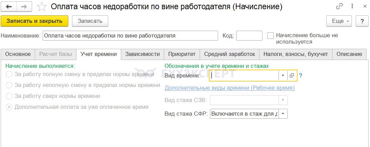The image size is (370, 147).
Task: Add to favorites with the star icon
Action: pyautogui.click(x=42, y=7)
